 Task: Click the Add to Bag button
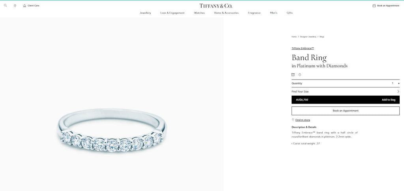tap(346, 100)
